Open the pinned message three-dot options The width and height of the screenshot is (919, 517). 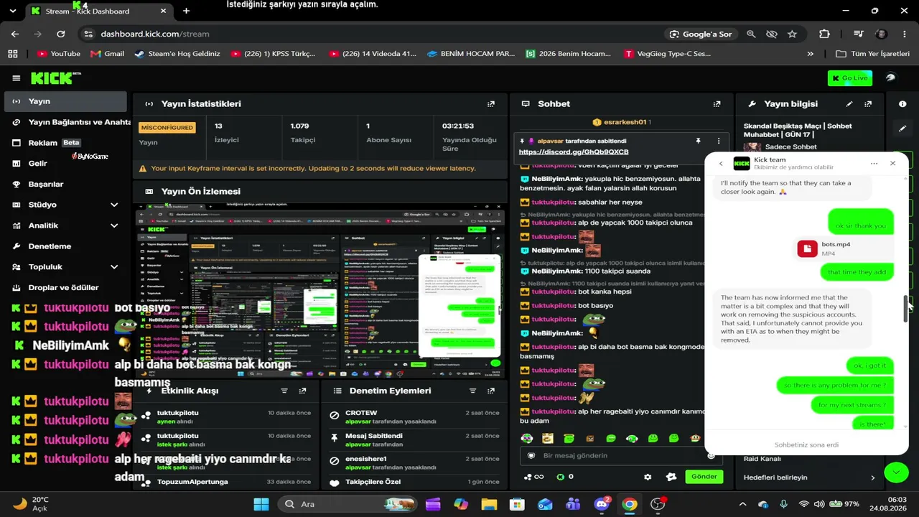point(718,141)
